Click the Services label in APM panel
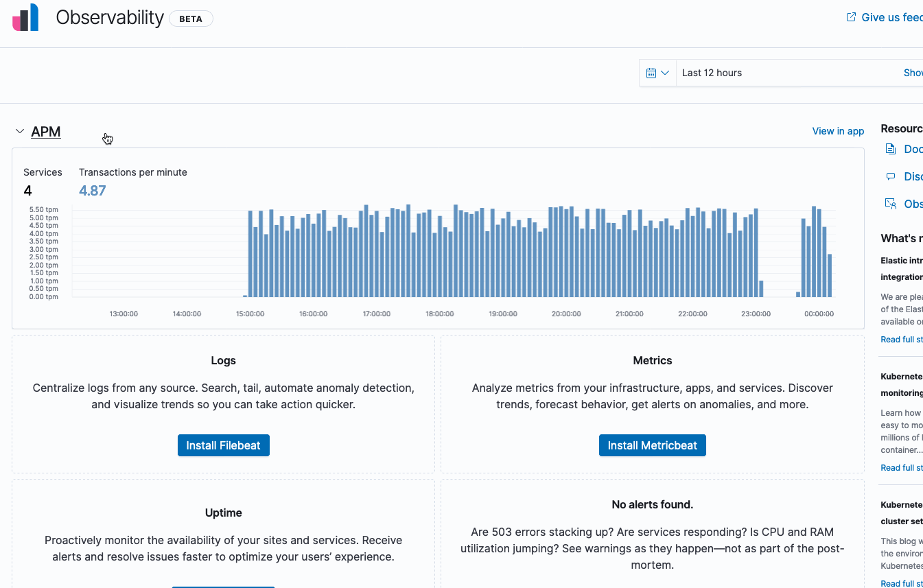The width and height of the screenshot is (923, 588). [x=43, y=172]
